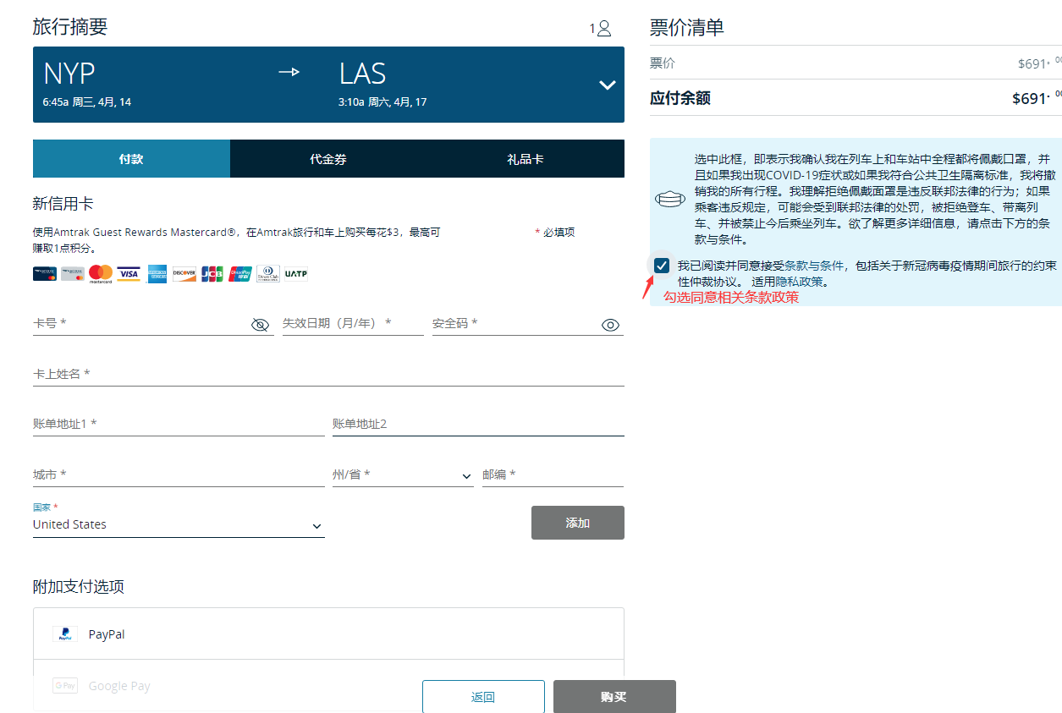Click the passenger count person icon
Screen dimensions: 1062x713
603,29
